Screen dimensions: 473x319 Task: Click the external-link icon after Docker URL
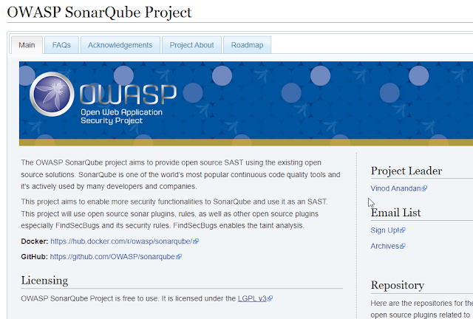click(196, 241)
